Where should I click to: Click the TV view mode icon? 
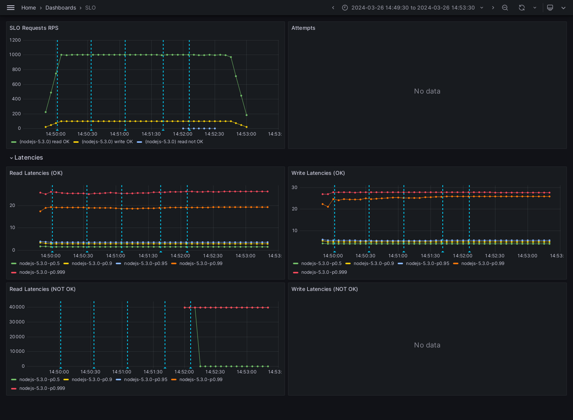pos(550,8)
